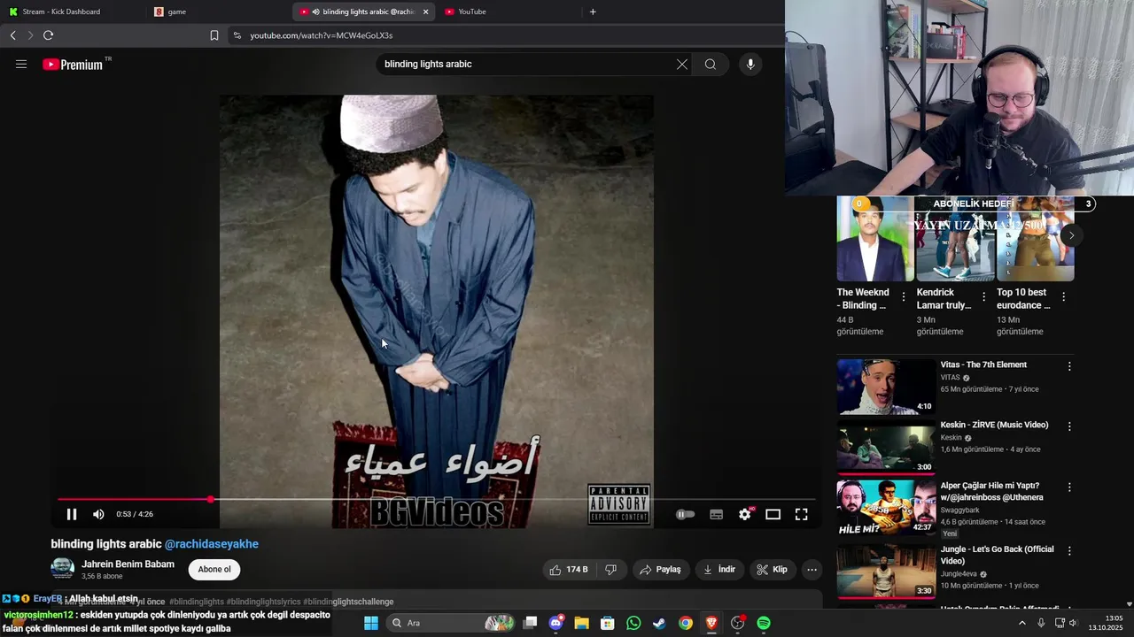
Task: Submit search with the magnifier icon
Action: click(711, 64)
